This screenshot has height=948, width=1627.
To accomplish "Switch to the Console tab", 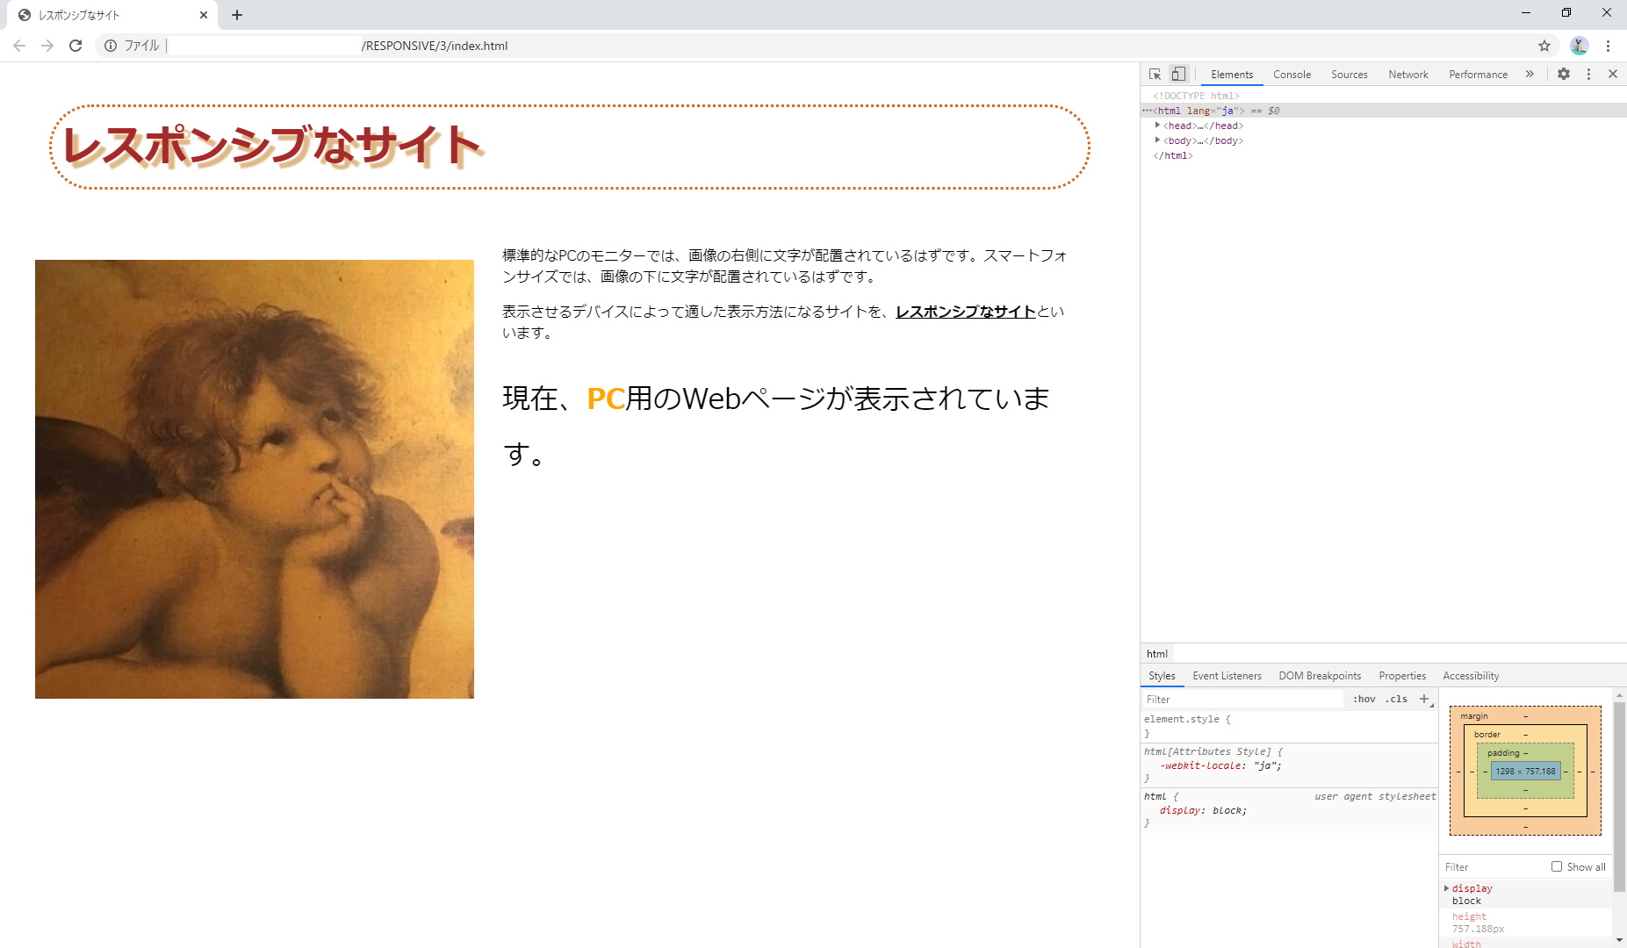I will pyautogui.click(x=1292, y=74).
